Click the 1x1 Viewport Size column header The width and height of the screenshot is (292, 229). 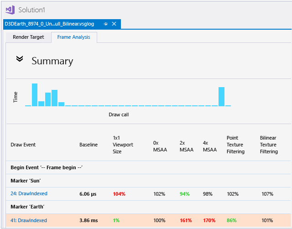click(x=123, y=145)
